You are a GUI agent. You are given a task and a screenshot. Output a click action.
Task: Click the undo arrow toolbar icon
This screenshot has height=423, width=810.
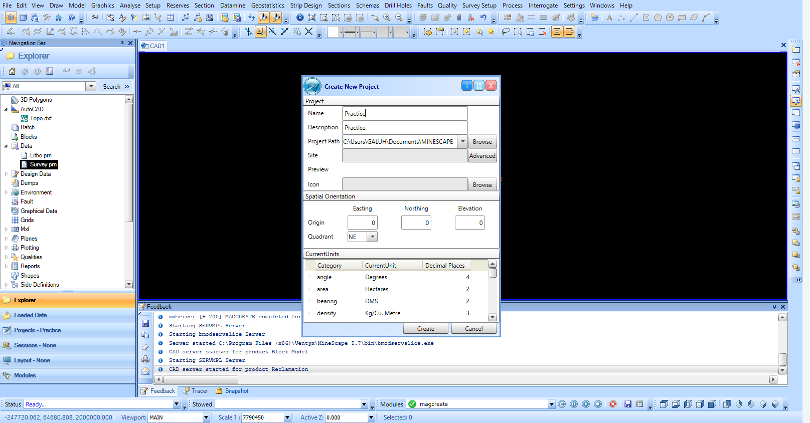pos(483,18)
